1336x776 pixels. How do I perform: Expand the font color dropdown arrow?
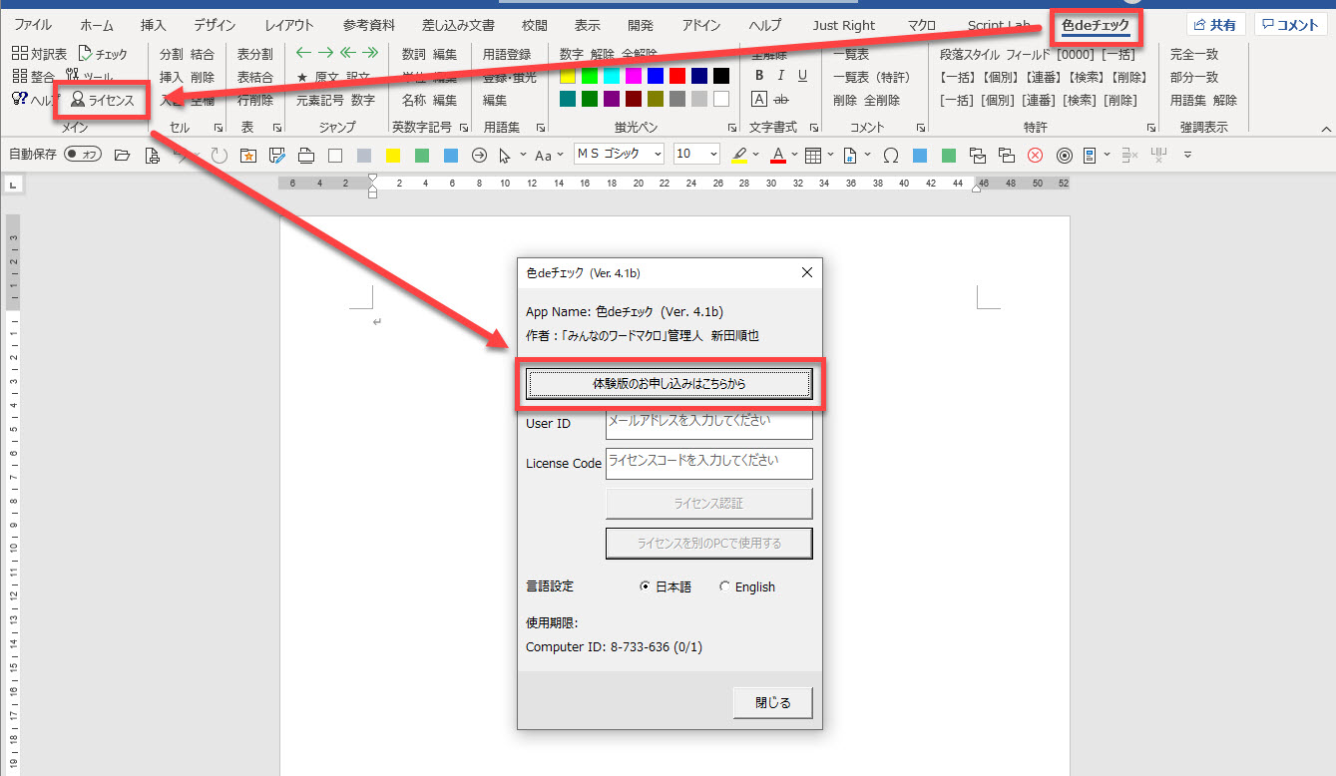click(794, 155)
